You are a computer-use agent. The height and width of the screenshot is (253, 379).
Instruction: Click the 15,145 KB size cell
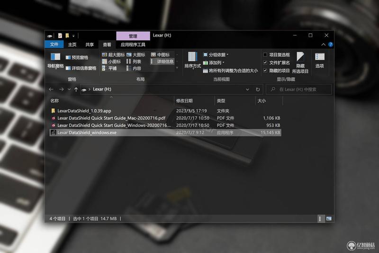point(270,133)
